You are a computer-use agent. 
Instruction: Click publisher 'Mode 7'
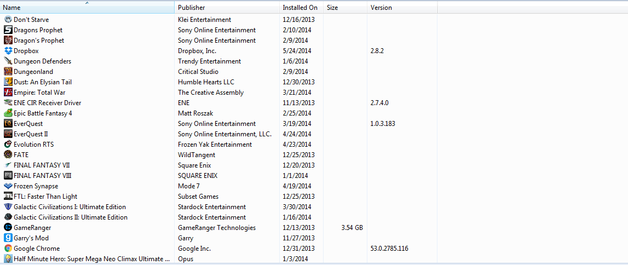click(189, 186)
